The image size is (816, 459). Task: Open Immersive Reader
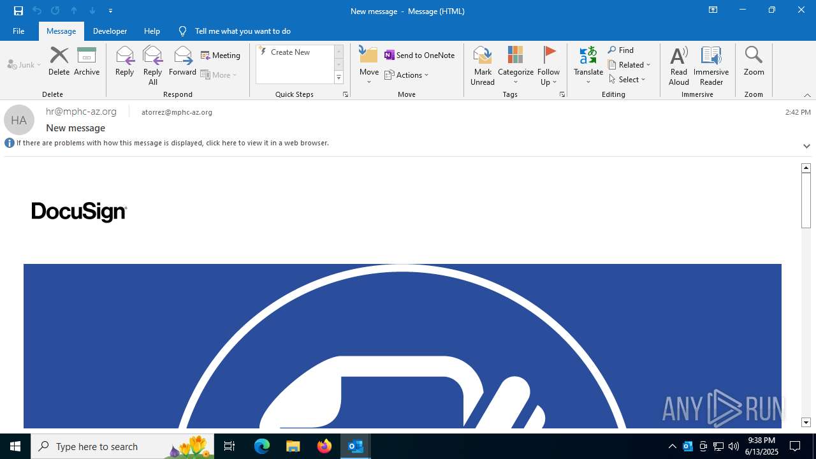click(x=711, y=65)
